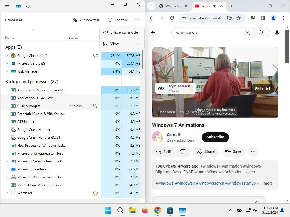Click efficiency leaf icon on COM Surrogate row

click(x=96, y=106)
